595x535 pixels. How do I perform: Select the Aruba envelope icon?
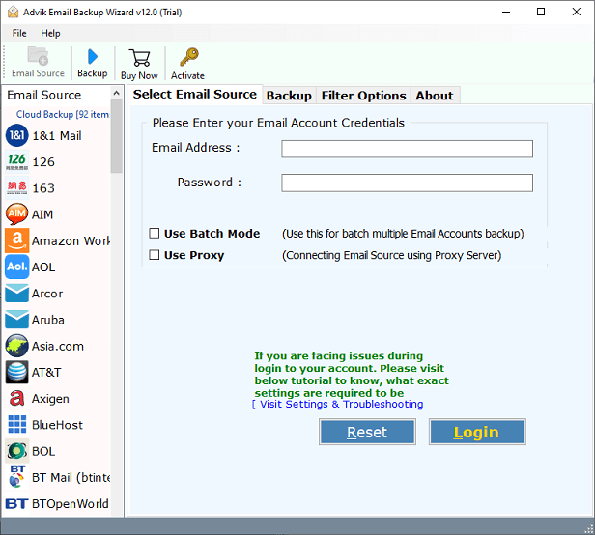pos(16,320)
